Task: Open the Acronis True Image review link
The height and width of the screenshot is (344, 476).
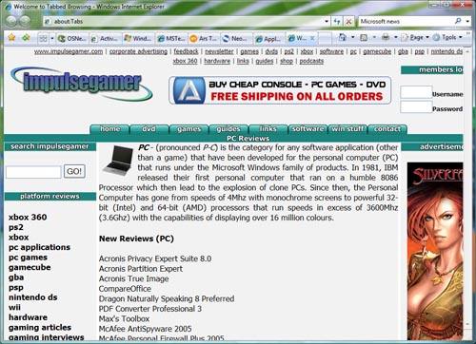Action: pos(133,278)
